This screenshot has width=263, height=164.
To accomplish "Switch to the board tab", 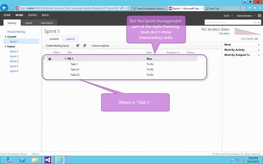I will coord(28,23).
